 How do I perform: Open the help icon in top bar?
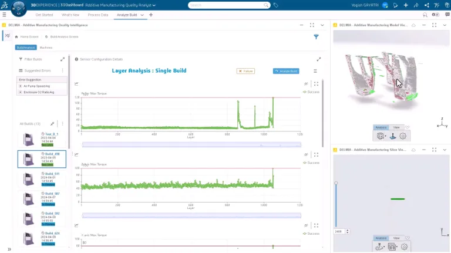click(x=447, y=5)
